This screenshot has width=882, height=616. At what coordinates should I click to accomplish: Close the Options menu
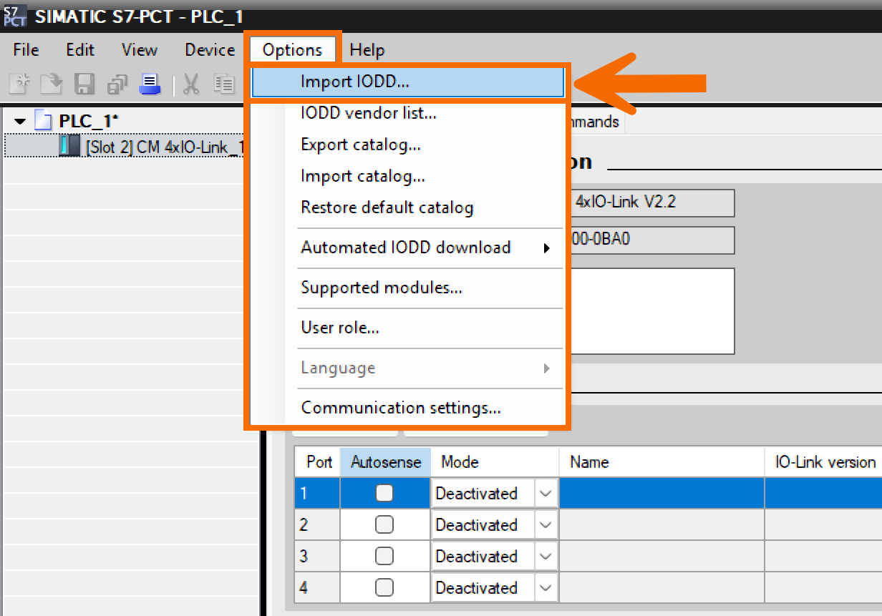[292, 49]
